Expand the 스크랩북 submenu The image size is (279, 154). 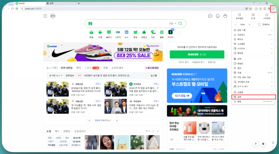(x=253, y=44)
